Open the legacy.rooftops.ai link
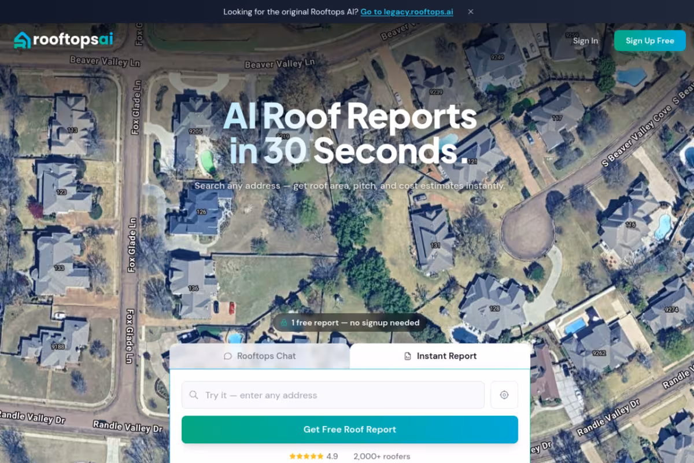The height and width of the screenshot is (463, 694). (x=407, y=12)
